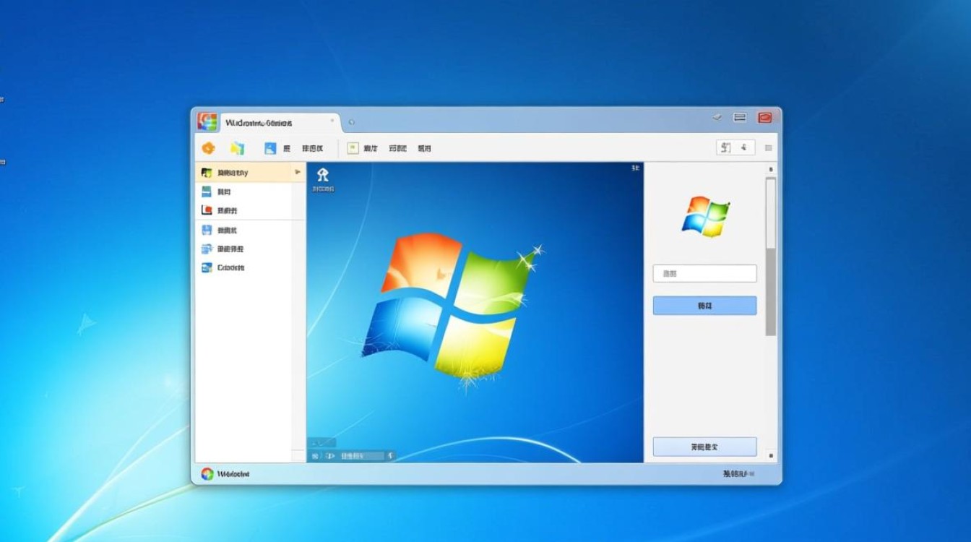The height and width of the screenshot is (542, 971).
Task: Click the floppy-disk save icon in the sidebar
Action: pos(207,229)
